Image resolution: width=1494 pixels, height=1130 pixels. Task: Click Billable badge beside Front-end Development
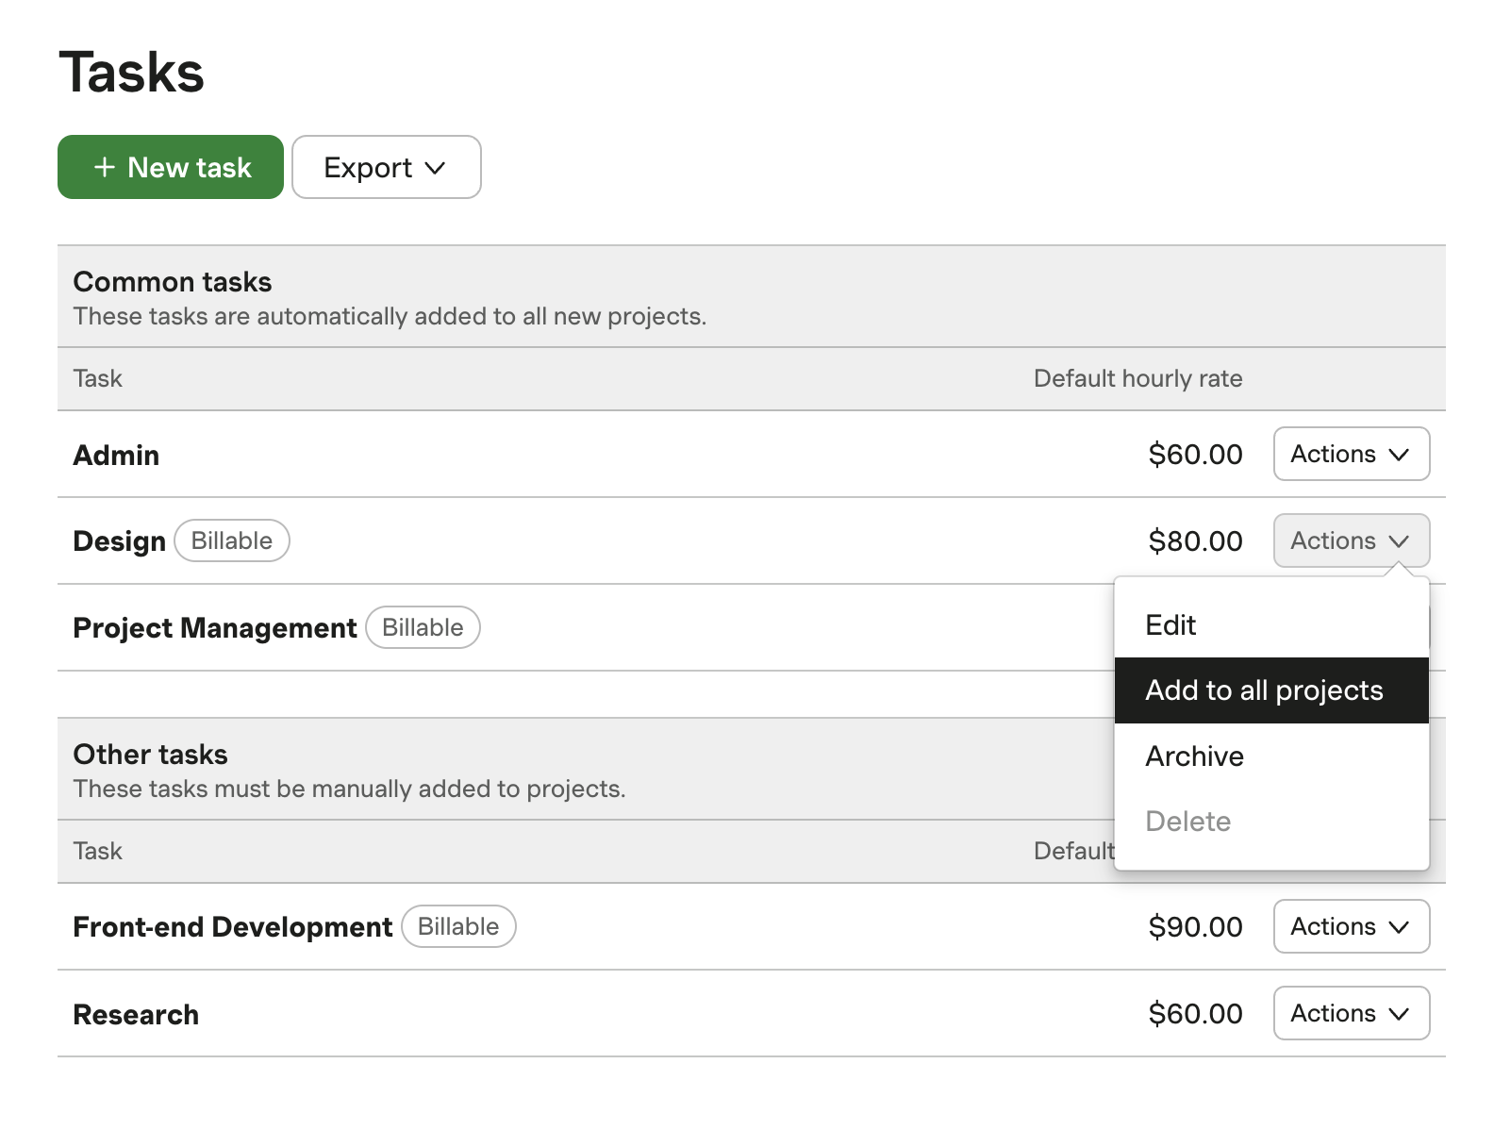[459, 926]
